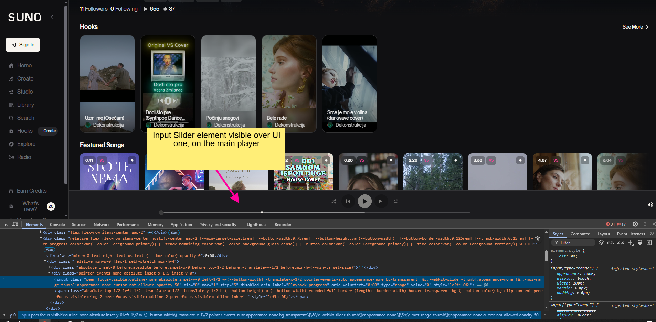This screenshot has width=656, height=322.
Task: Switch to the Console tab
Action: pos(57,225)
